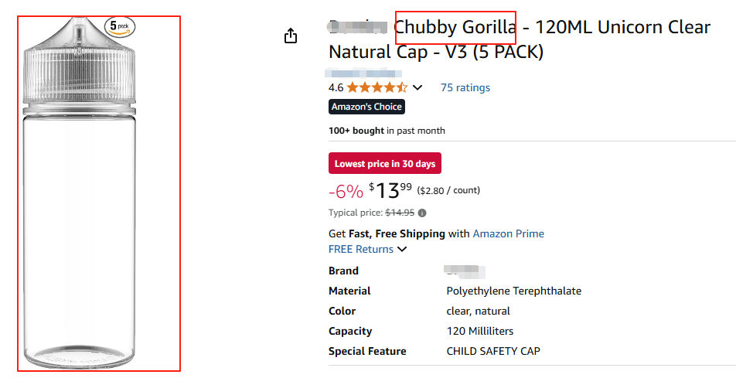This screenshot has width=736, height=378.
Task: Click the orange star rating icons
Action: coord(377,87)
